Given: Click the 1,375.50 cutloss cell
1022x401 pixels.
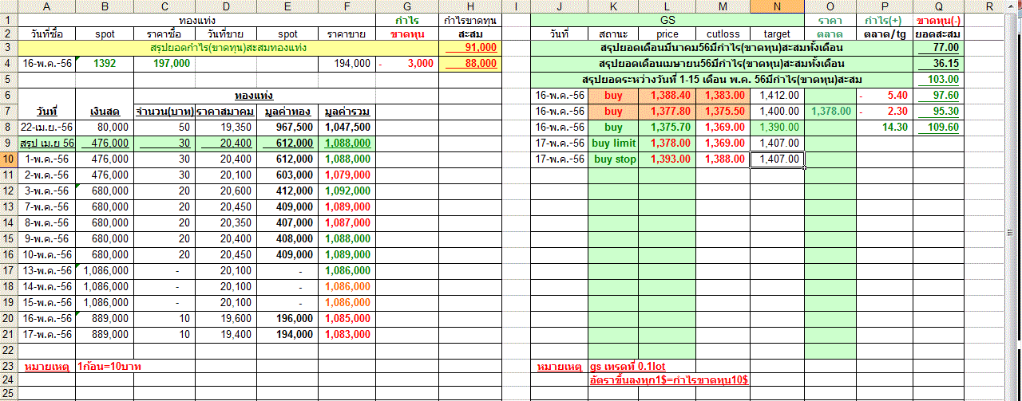Looking at the screenshot, I should coord(723,112).
